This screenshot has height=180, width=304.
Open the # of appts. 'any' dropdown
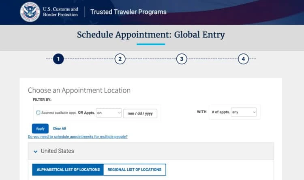tap(244, 112)
